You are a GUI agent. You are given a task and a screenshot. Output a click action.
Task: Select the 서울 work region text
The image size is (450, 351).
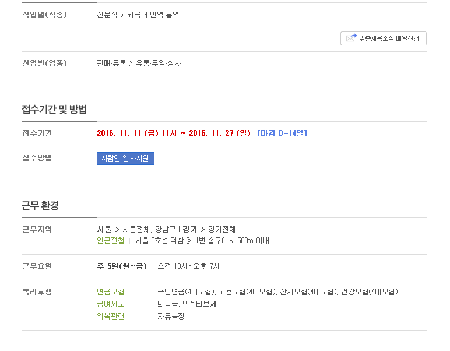coord(104,229)
